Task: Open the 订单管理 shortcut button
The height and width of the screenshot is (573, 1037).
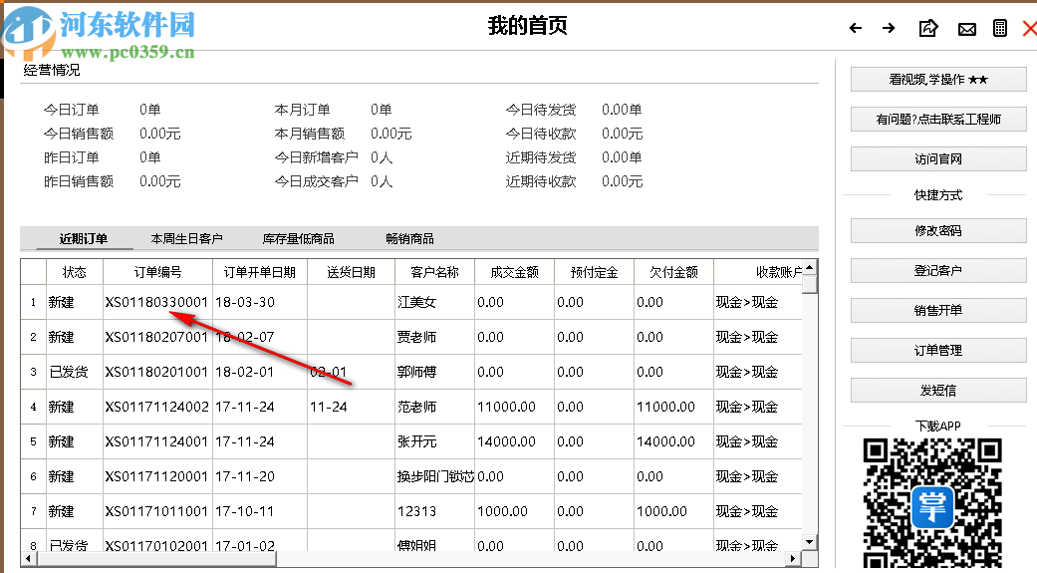Action: pyautogui.click(x=938, y=350)
